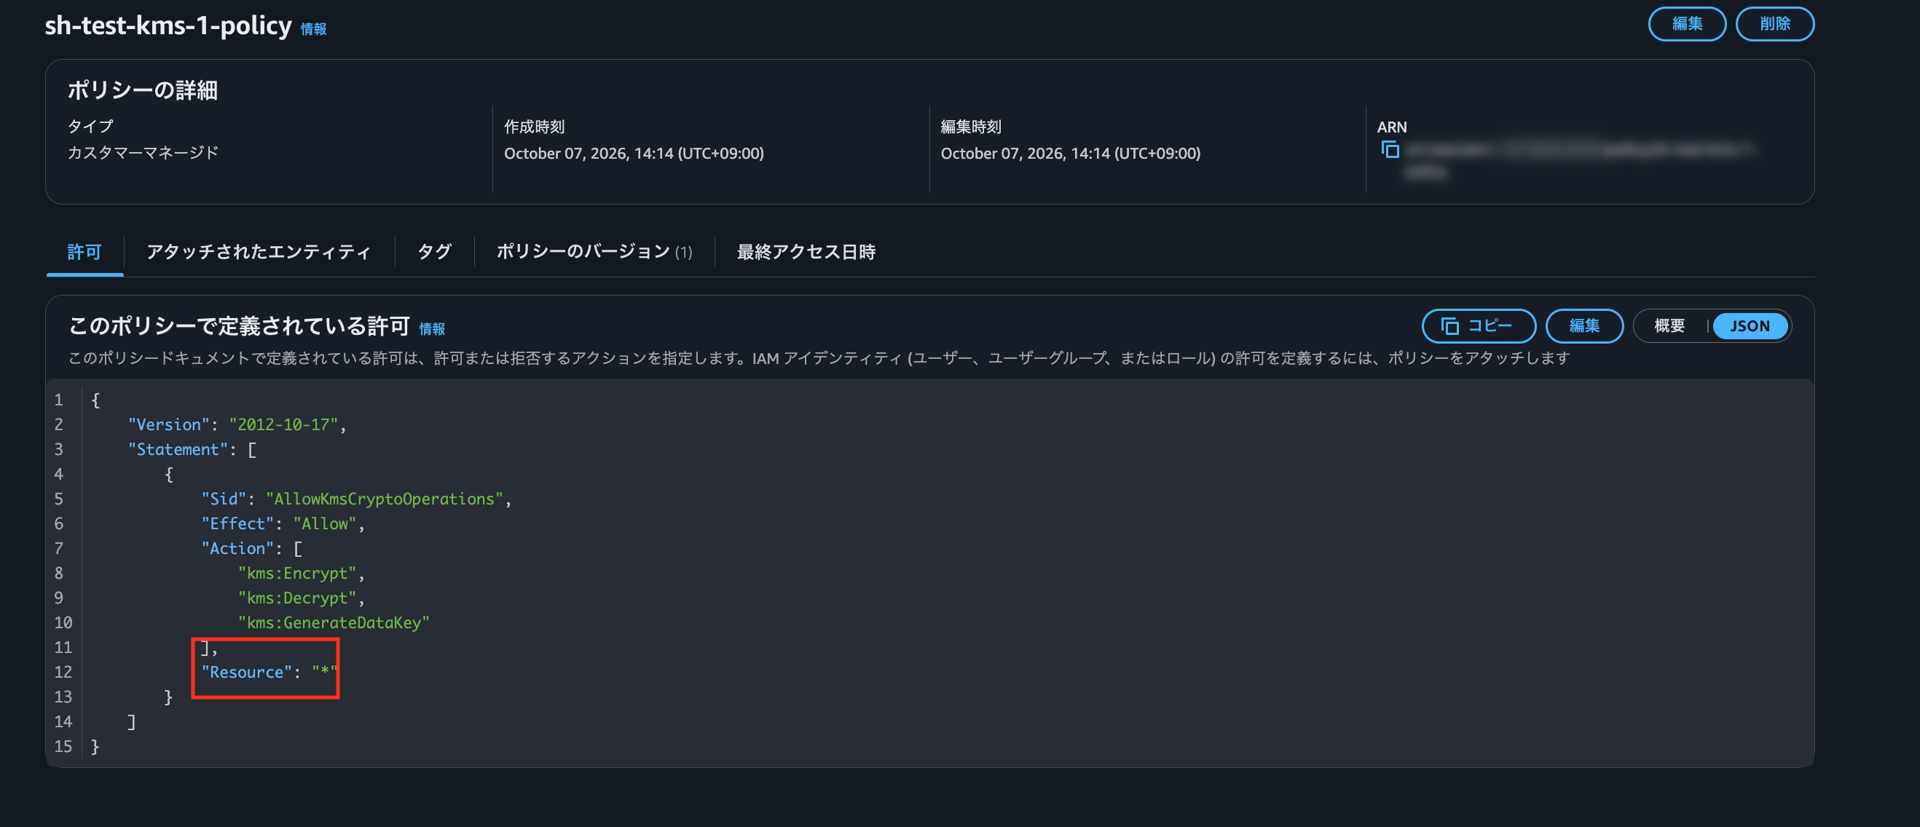Click line number 1 in the gutter

[59, 400]
